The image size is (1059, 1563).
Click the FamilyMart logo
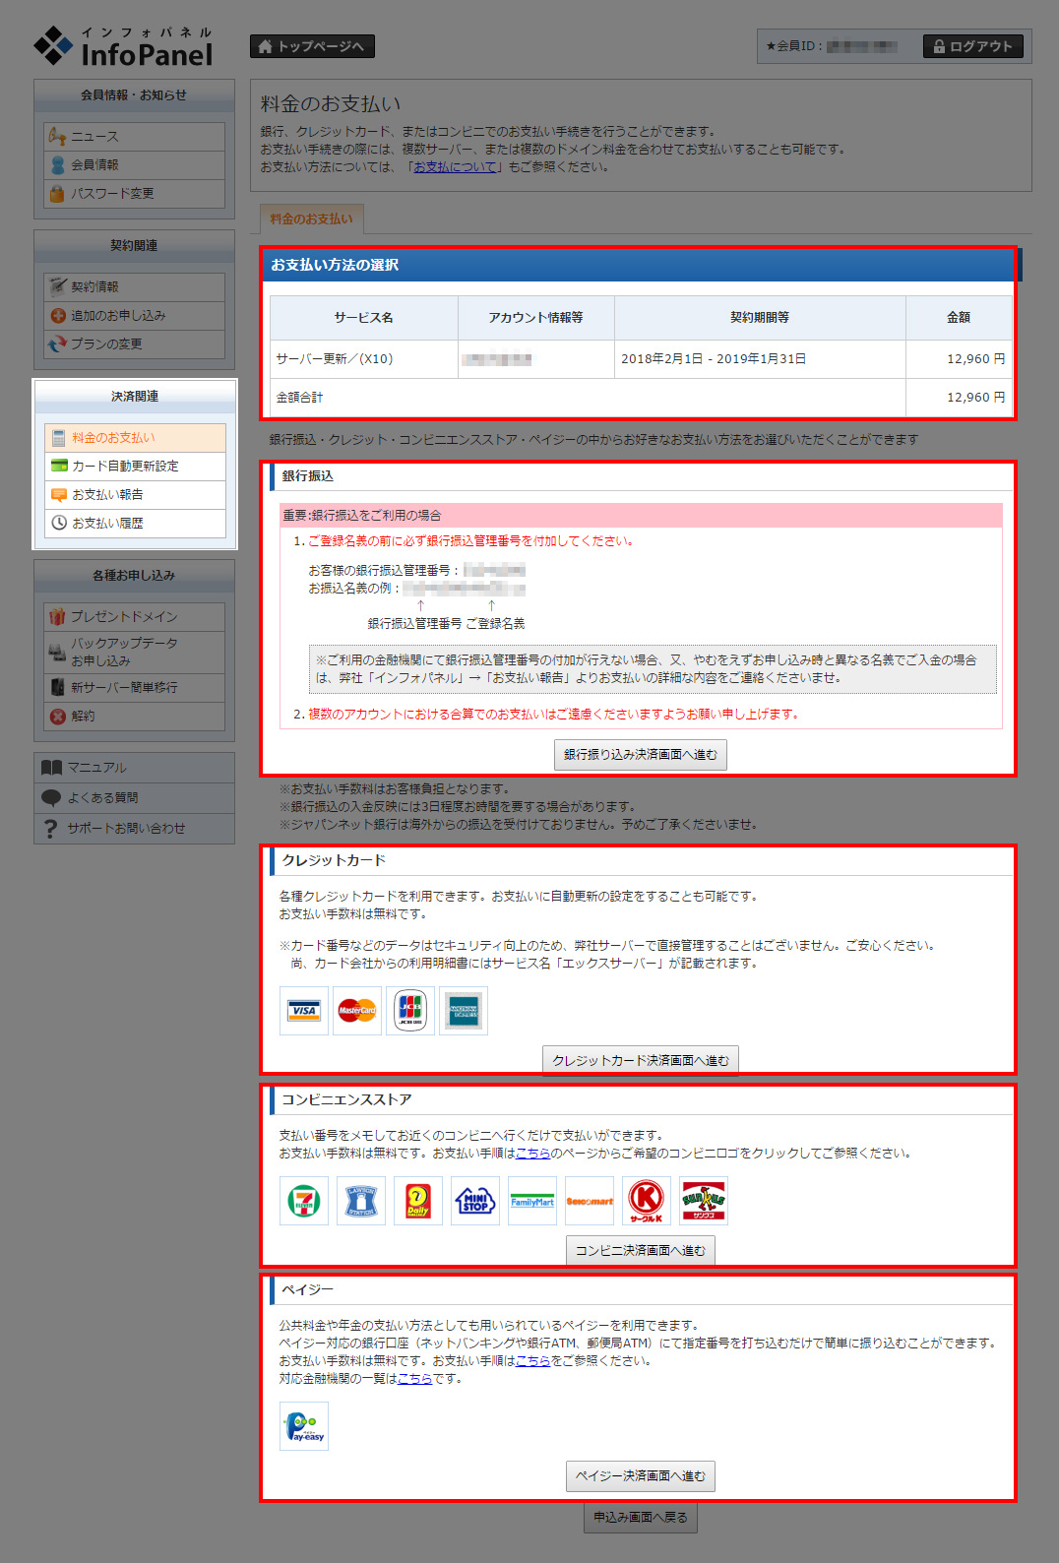click(532, 1201)
